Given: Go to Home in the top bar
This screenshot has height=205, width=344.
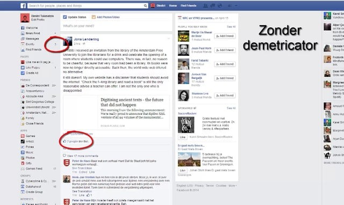Looking at the screenshot, I should [173, 6].
